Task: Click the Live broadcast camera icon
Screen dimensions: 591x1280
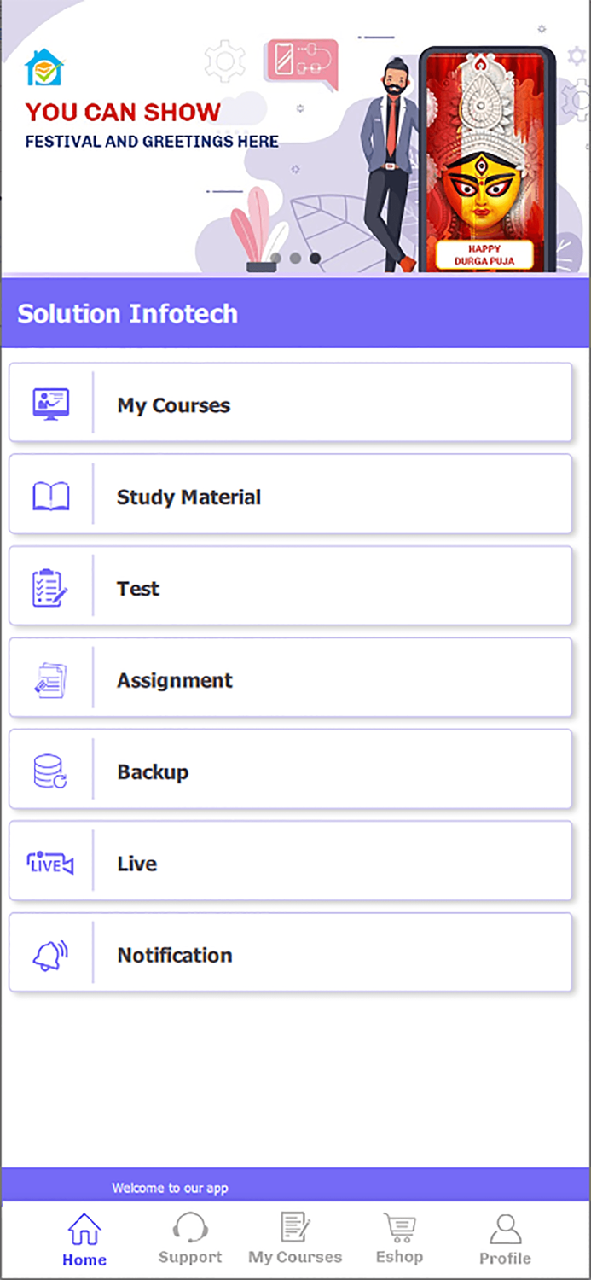Action: 50,864
